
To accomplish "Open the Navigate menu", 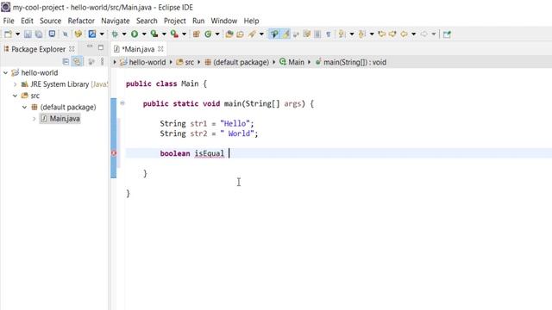I will pos(116,21).
